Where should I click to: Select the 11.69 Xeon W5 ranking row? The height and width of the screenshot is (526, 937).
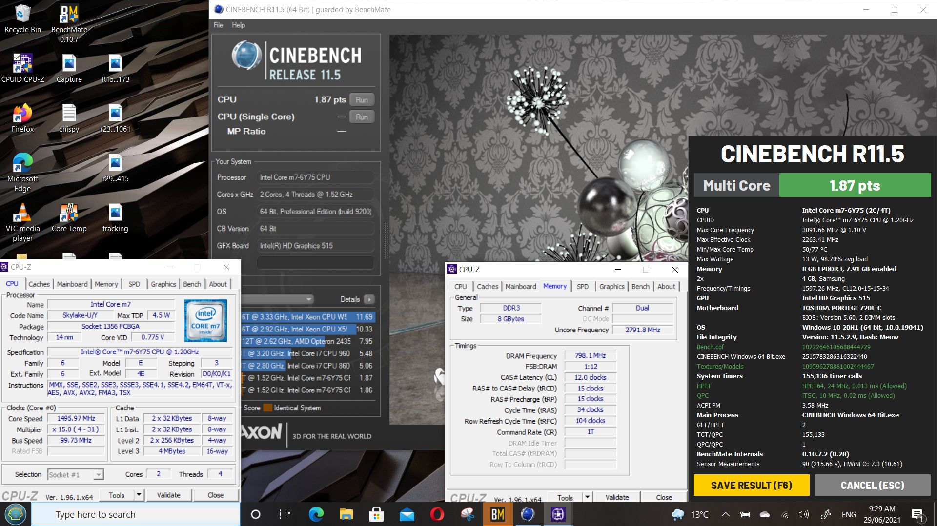pos(308,317)
